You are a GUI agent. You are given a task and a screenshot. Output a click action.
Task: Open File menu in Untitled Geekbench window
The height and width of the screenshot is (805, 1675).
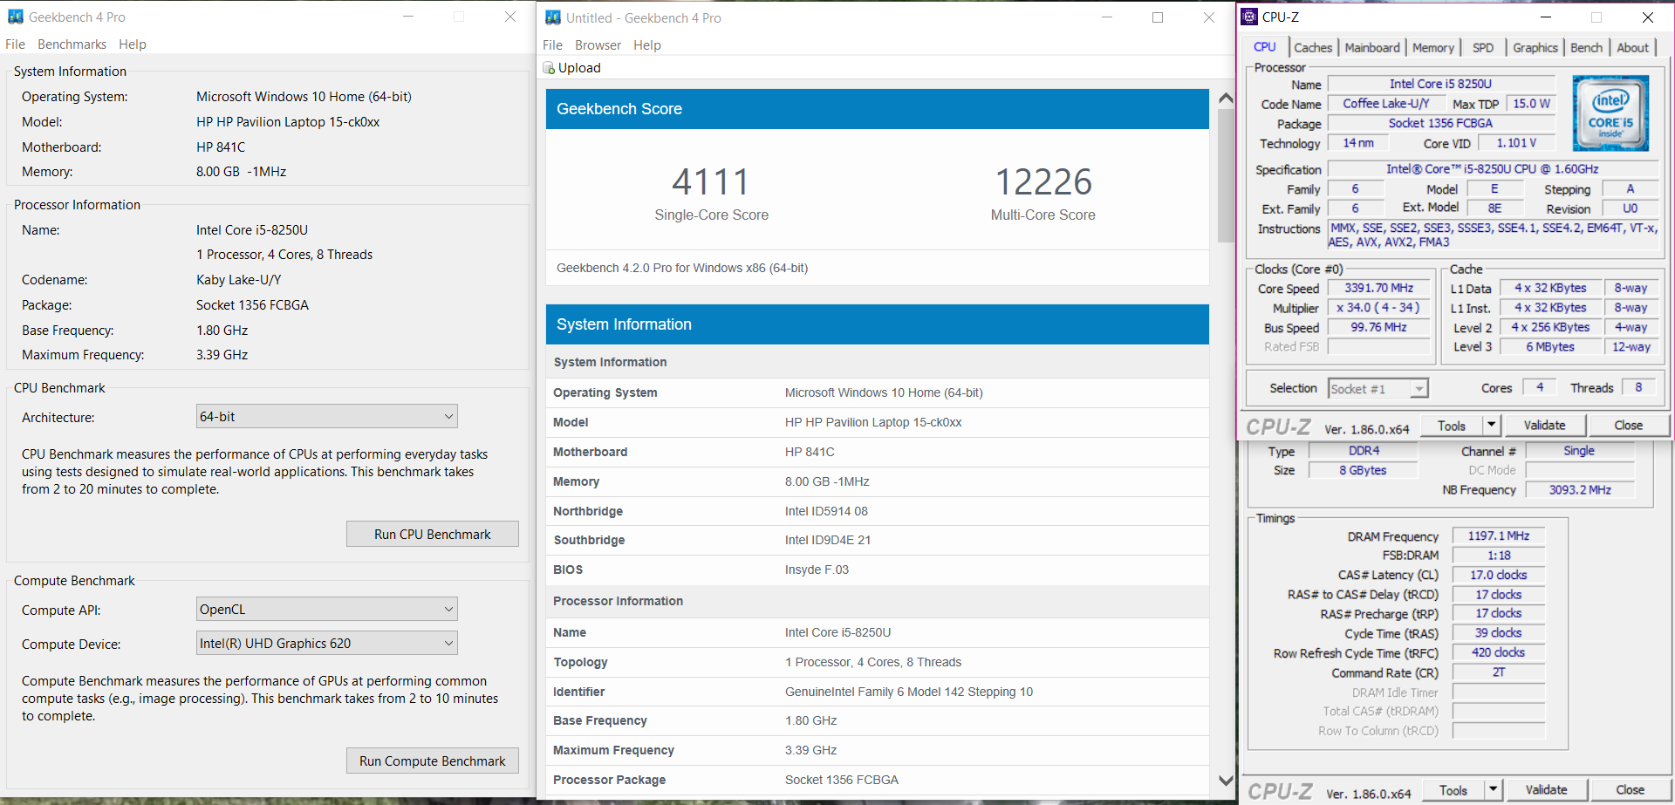point(552,45)
